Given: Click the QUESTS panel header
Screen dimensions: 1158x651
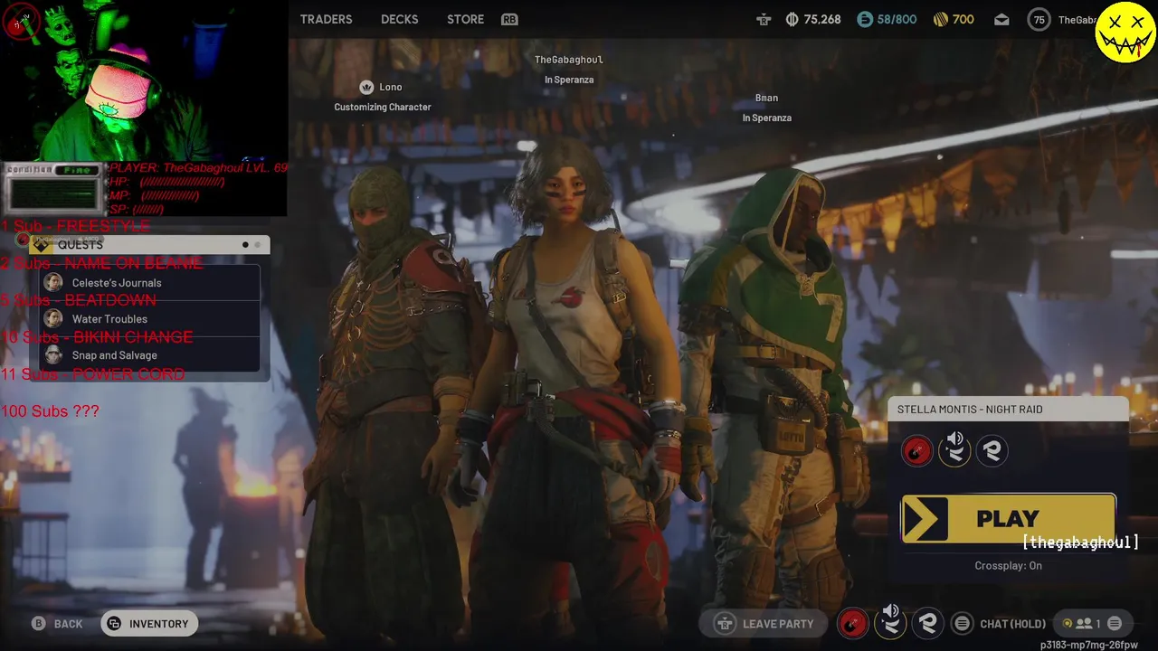Looking at the screenshot, I should (149, 245).
